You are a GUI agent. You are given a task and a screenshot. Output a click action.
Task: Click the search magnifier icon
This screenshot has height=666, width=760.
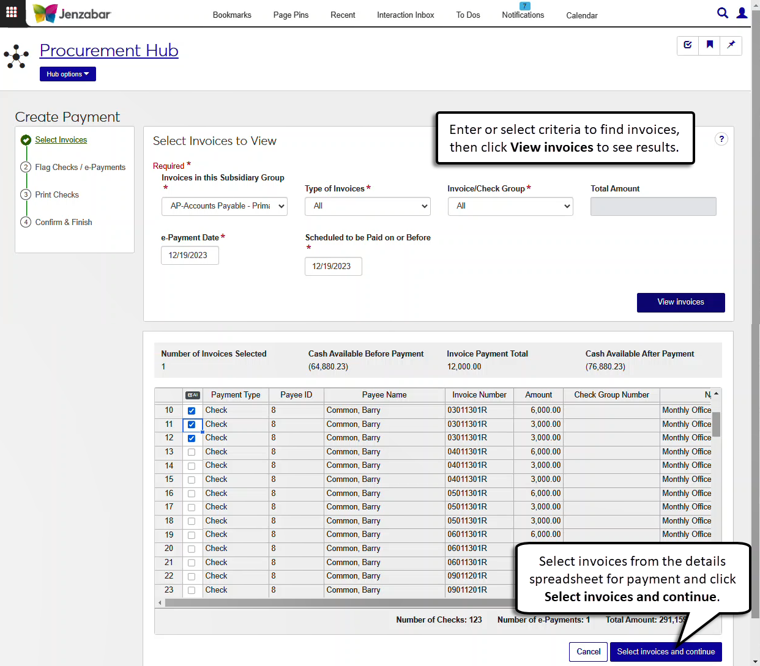722,13
